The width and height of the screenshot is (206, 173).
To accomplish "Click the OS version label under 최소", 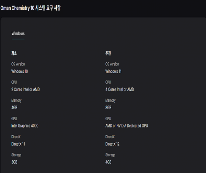I will tap(18, 64).
